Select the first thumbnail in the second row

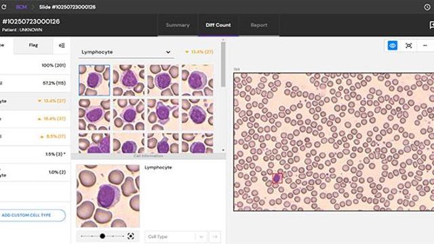click(94, 115)
